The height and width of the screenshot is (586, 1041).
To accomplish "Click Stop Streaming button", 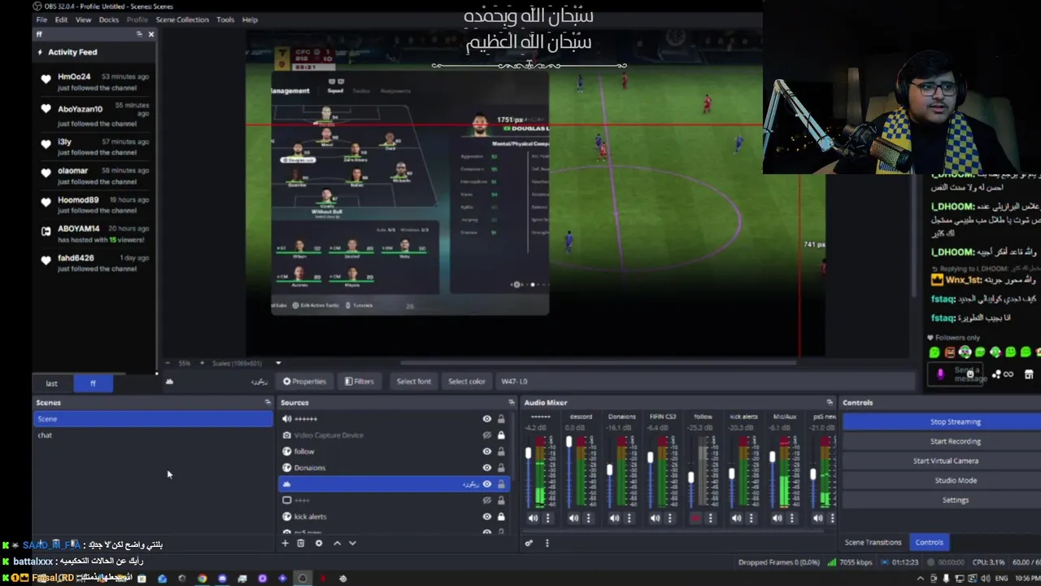I will pos(955,422).
